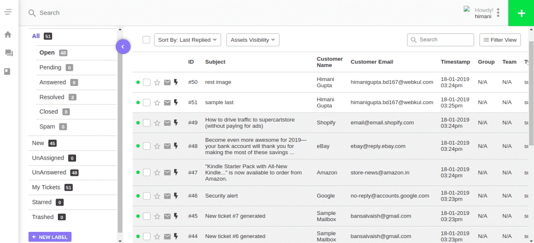Select the Resolved status filter

(x=52, y=97)
